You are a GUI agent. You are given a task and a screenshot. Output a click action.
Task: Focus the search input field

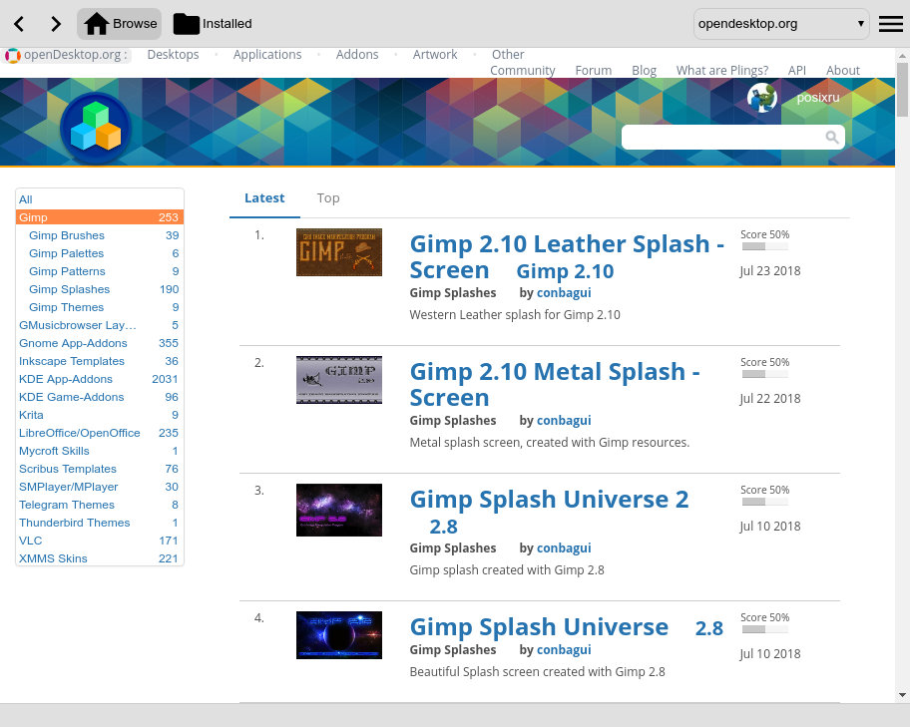click(733, 137)
